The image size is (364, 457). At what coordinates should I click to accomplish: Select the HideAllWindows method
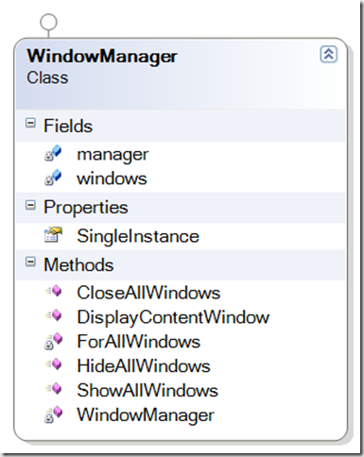(x=144, y=365)
